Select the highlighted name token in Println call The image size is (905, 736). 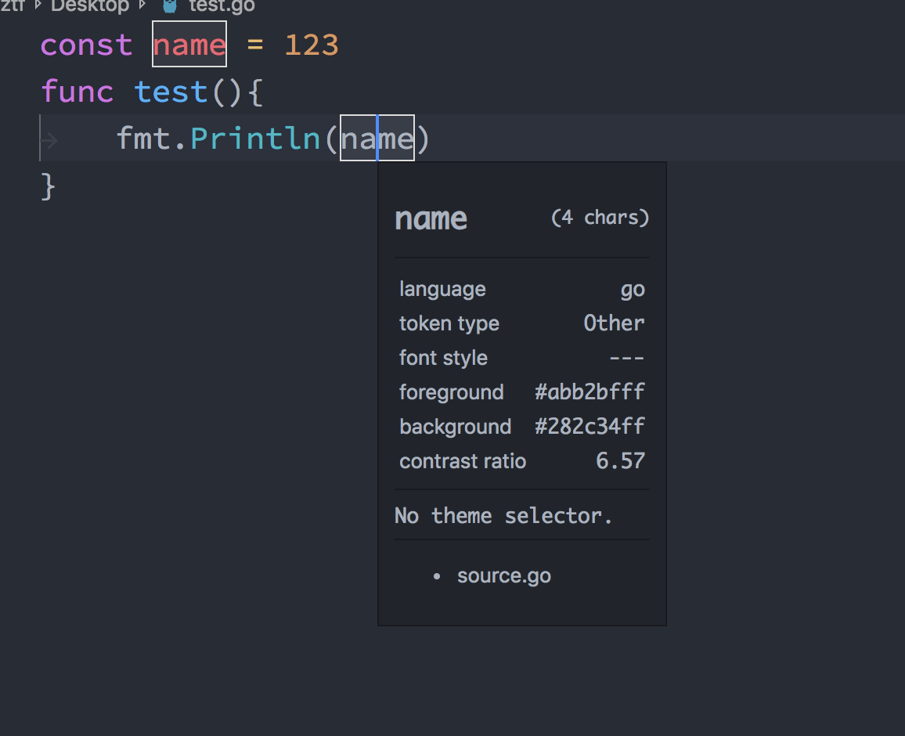[377, 138]
